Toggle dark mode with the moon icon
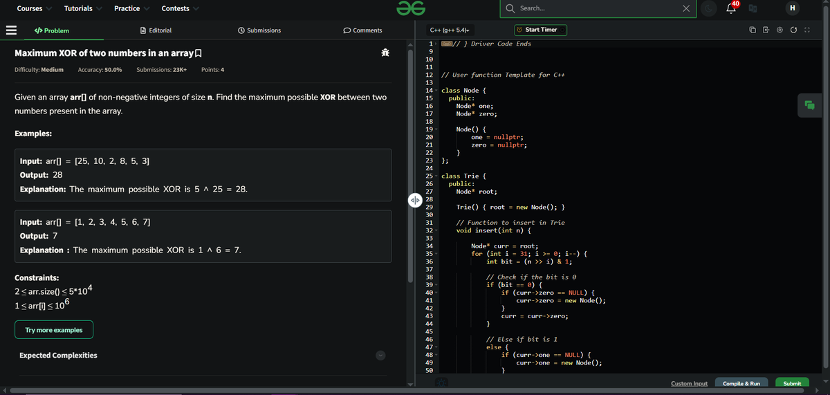Viewport: 830px width, 395px height. click(x=709, y=8)
